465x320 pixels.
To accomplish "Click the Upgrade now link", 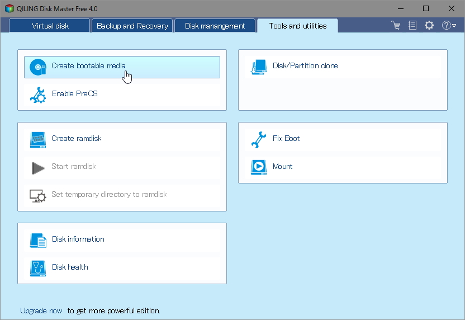I will click(41, 310).
